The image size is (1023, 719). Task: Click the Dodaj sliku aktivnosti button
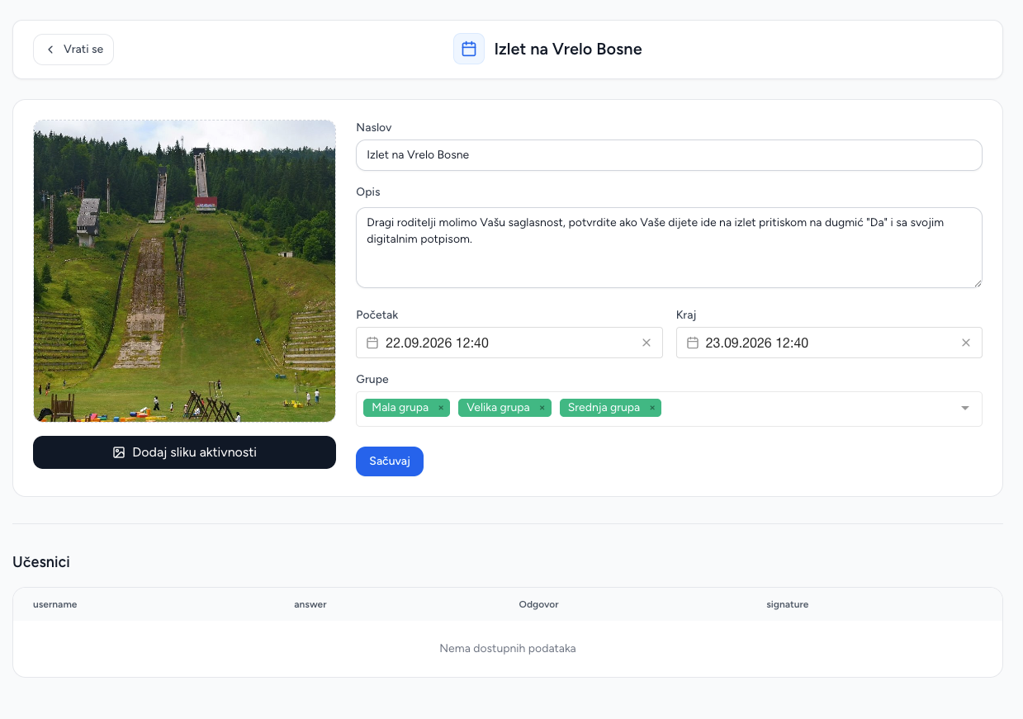point(184,452)
